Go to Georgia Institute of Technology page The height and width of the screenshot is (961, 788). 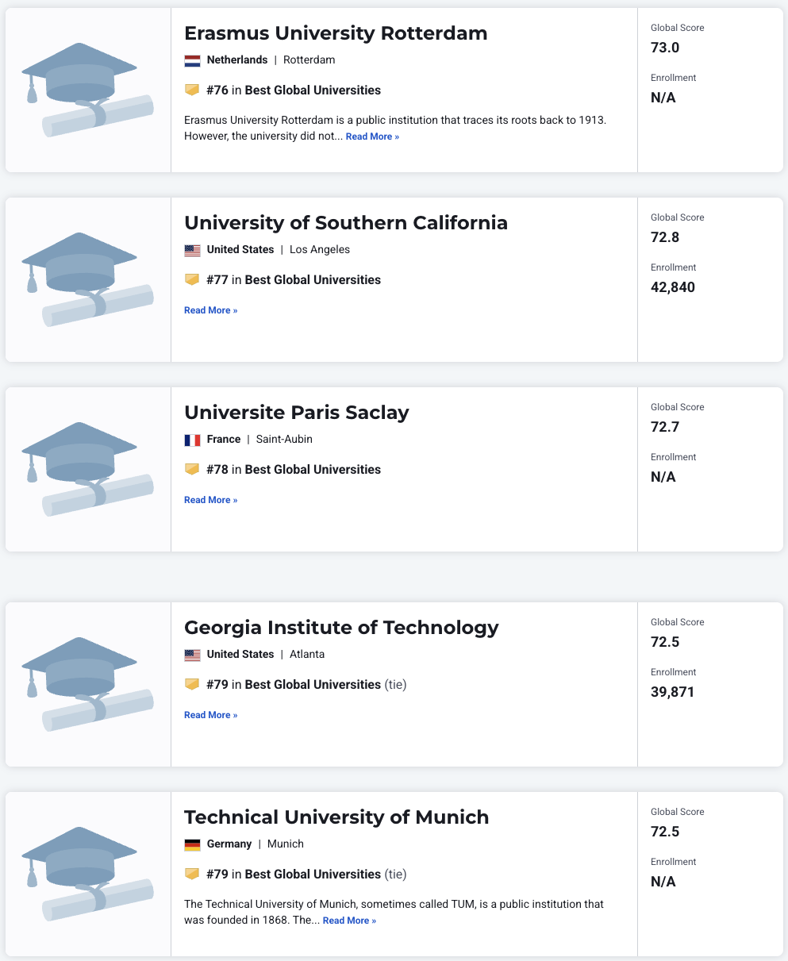(x=341, y=628)
